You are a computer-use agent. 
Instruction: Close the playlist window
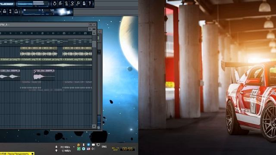point(94,25)
